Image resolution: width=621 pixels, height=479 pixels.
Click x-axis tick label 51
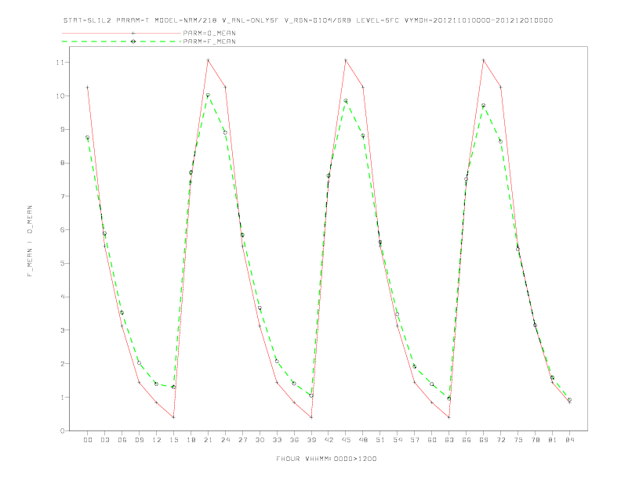click(380, 440)
